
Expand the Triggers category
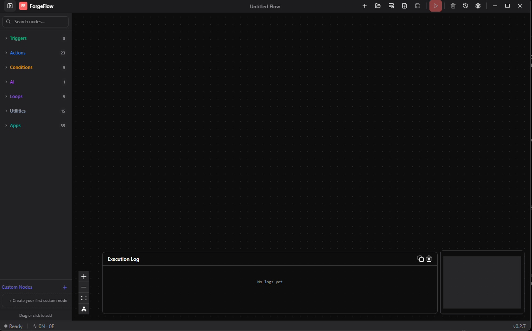coord(18,38)
